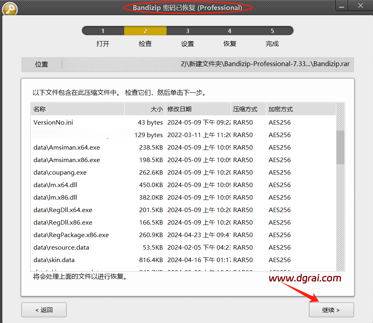373x323 pixels.
Task: Click the file list vertical scrollbar thumb
Action: (x=340, y=147)
